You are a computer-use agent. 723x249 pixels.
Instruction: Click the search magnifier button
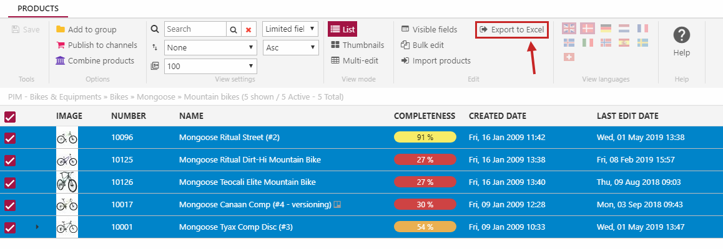[x=233, y=29]
